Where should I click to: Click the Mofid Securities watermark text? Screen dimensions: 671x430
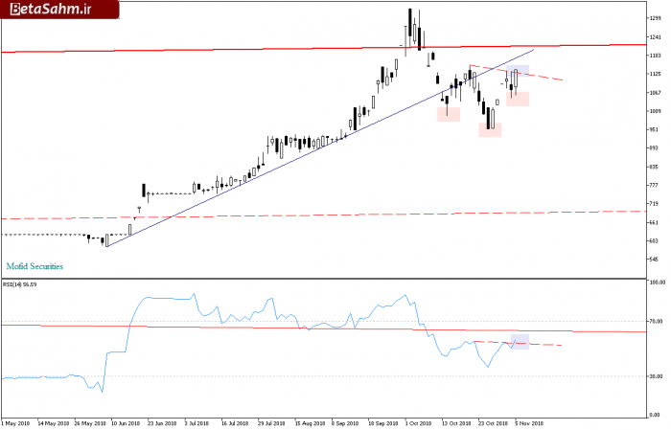(x=35, y=266)
